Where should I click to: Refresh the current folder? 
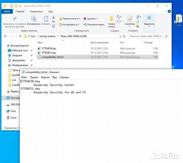click(124, 36)
